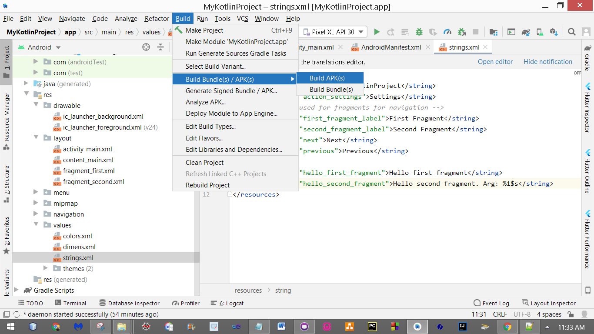Choose Generate Signed Bundle / APK...

(x=235, y=91)
